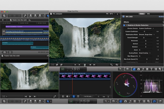Open the Enhancements magic wand menu
164x109 pixels.
pos(107,101)
